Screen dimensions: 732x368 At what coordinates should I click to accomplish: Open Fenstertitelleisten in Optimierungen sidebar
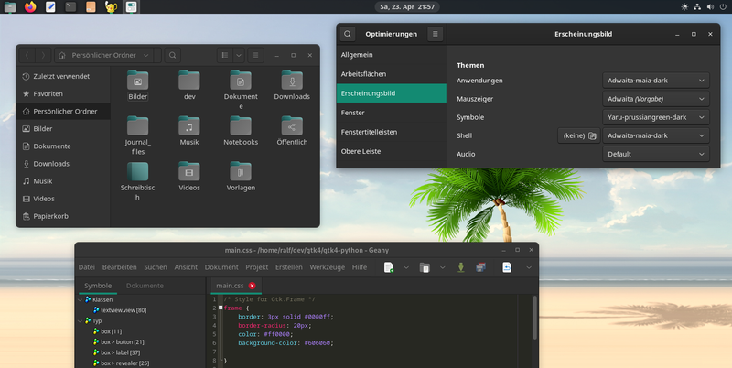pyautogui.click(x=392, y=132)
